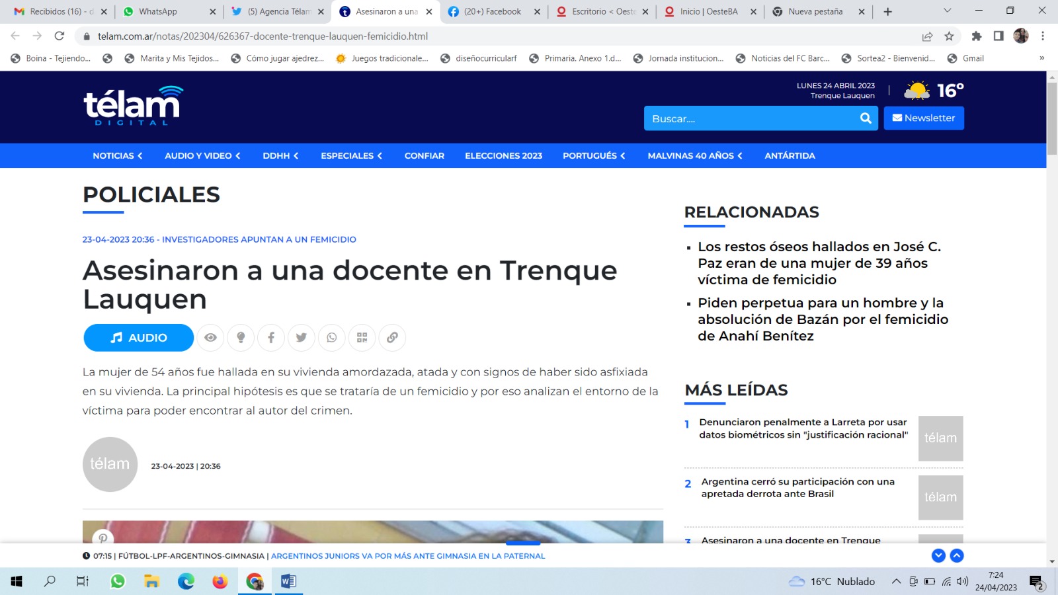Show next ticker headline with down arrow

point(938,556)
